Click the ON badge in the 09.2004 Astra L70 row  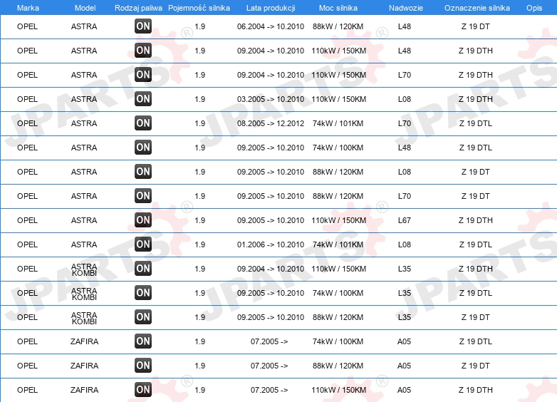pyautogui.click(x=143, y=75)
